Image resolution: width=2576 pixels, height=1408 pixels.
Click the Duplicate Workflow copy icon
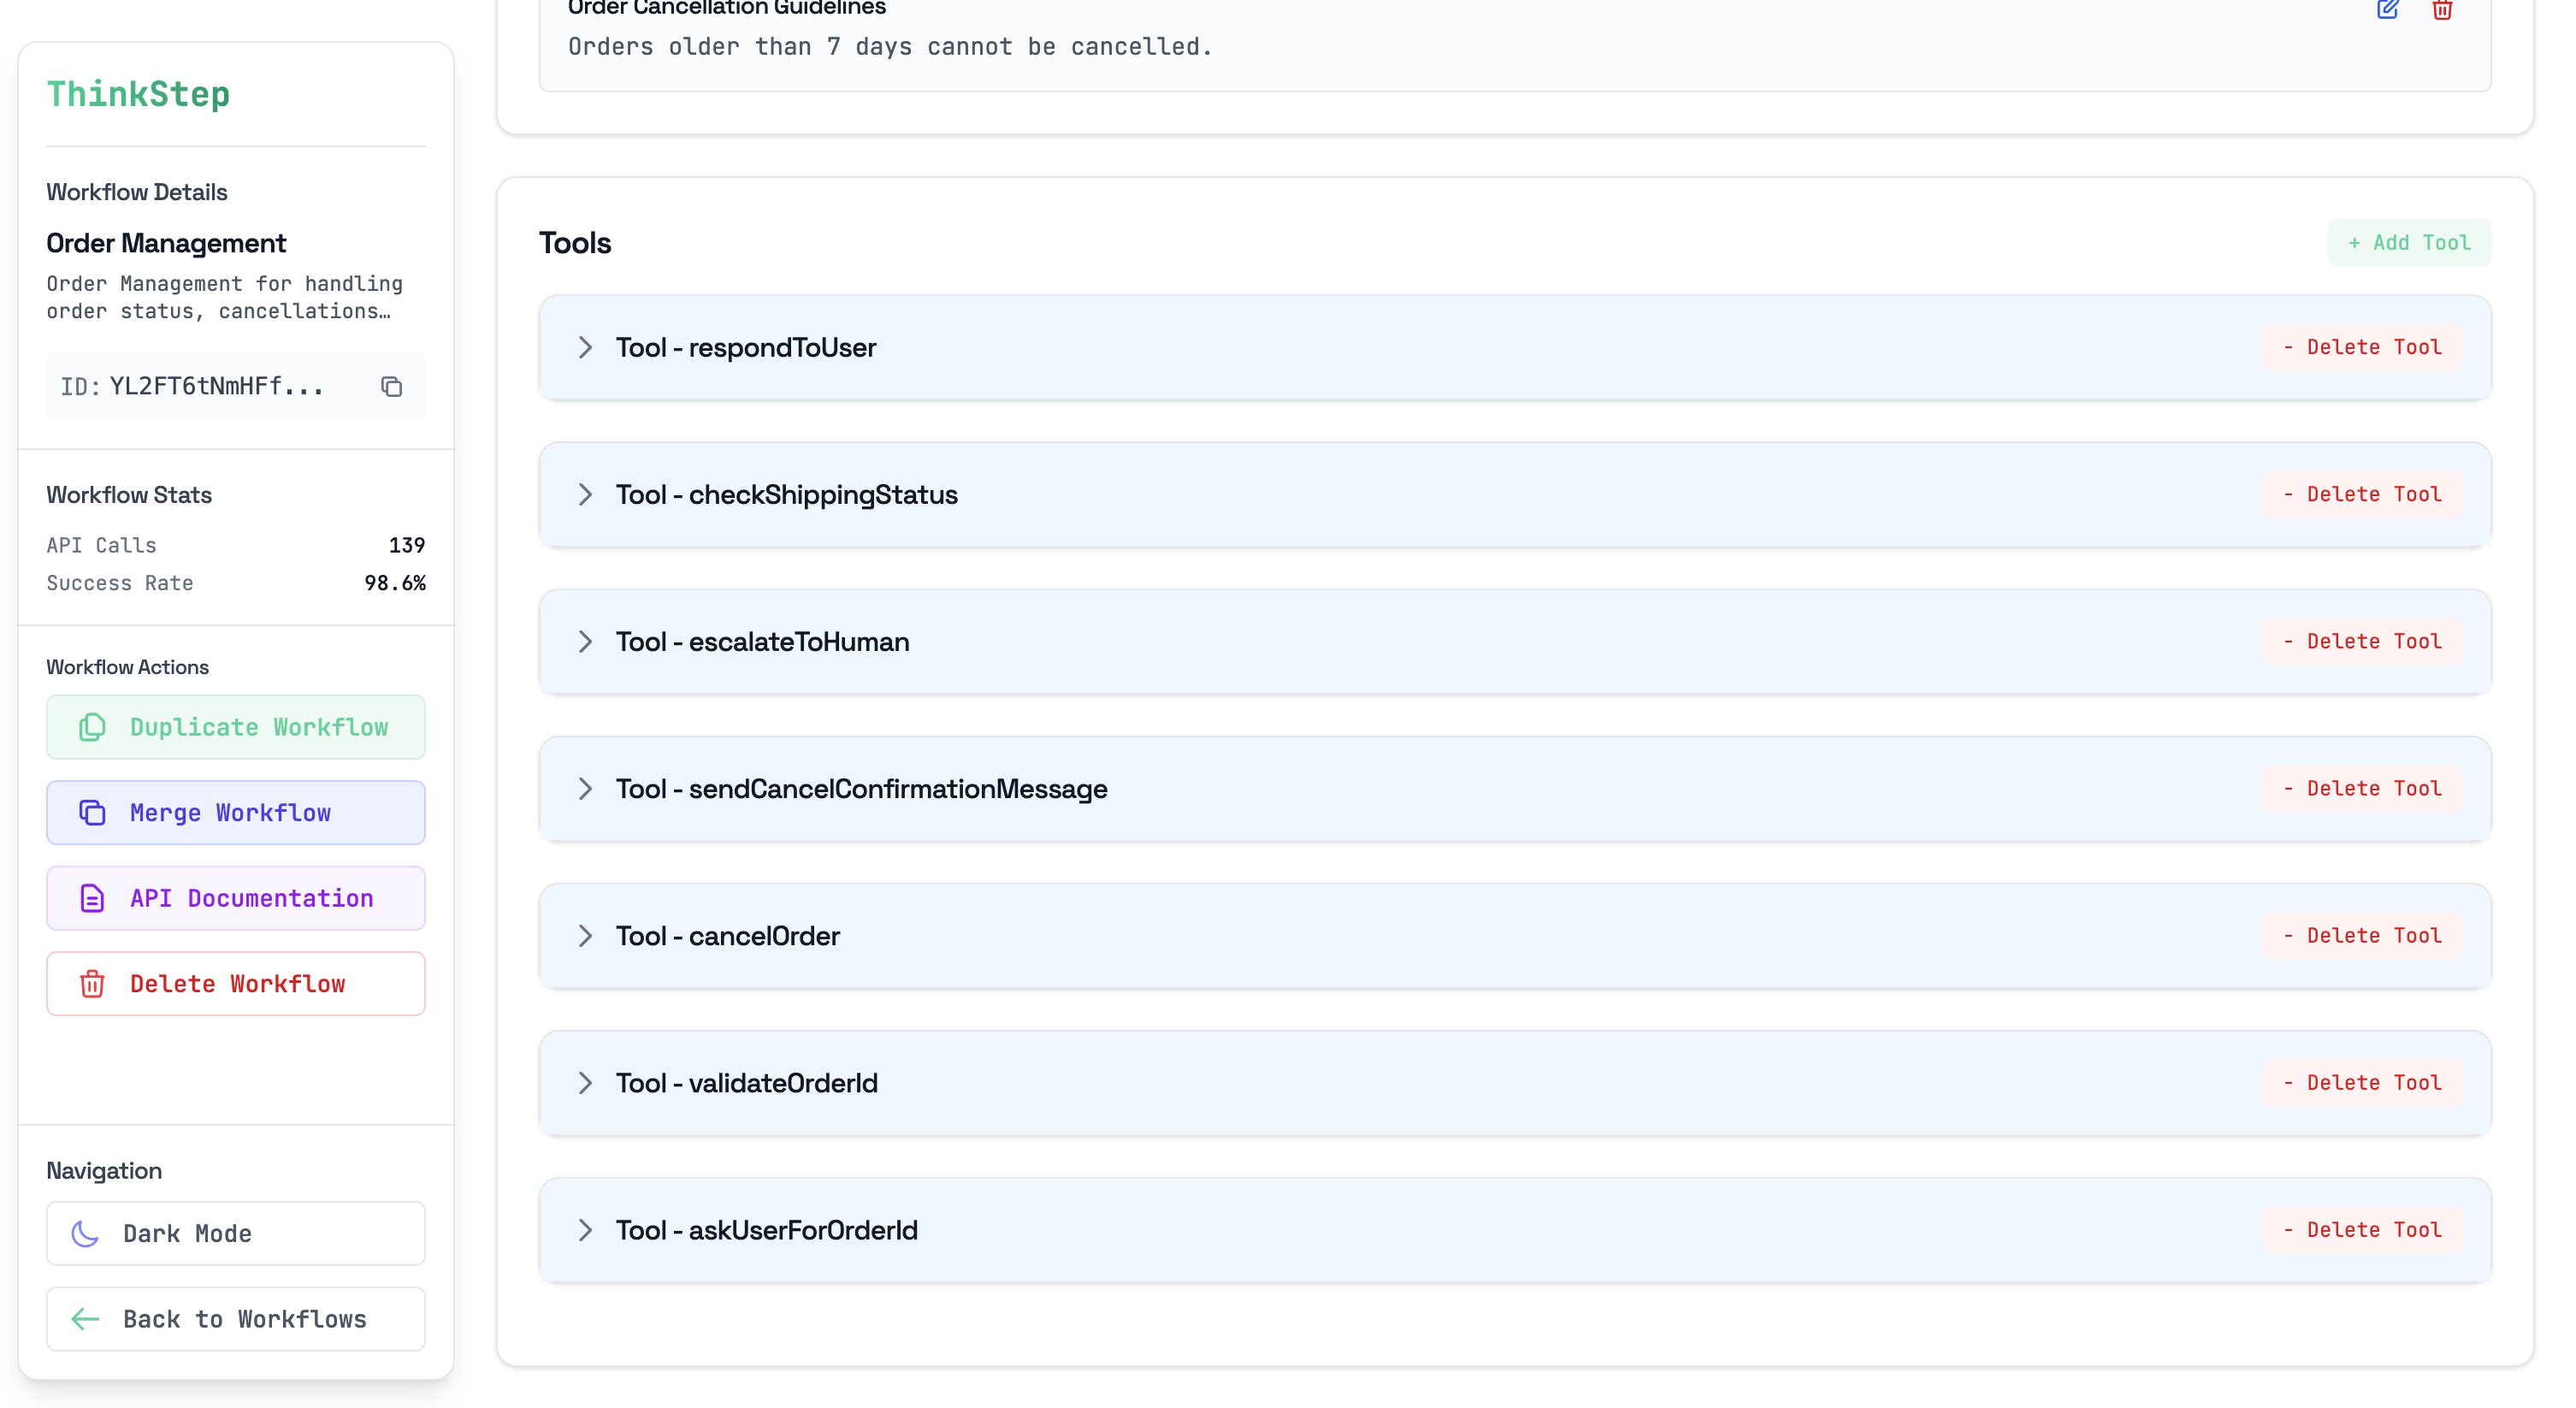tap(92, 727)
